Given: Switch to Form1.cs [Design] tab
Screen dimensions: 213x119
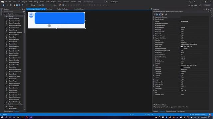Looking at the screenshot, I should (x=79, y=9).
